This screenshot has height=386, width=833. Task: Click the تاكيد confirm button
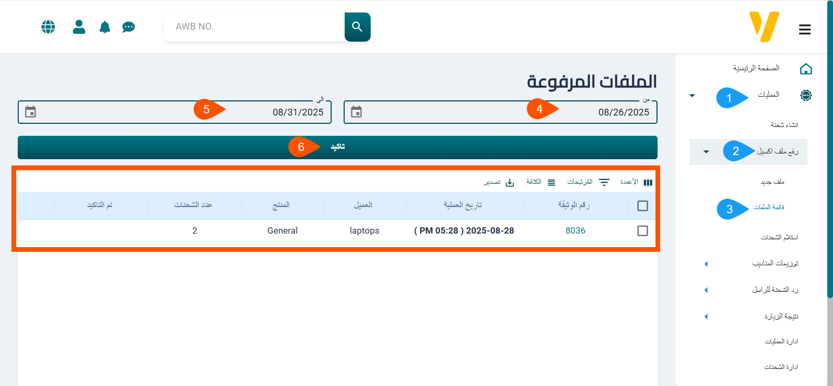[x=337, y=147]
